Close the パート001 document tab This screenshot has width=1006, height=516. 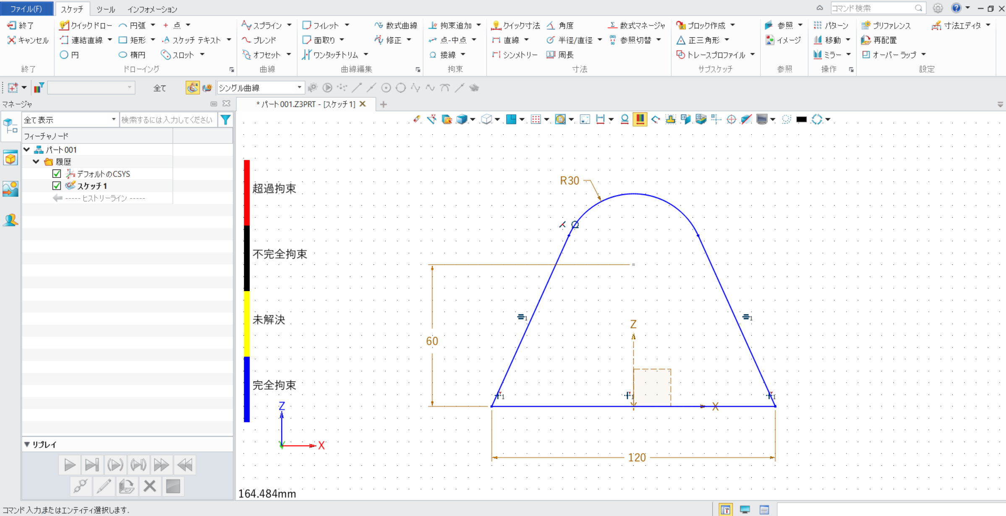(x=363, y=104)
